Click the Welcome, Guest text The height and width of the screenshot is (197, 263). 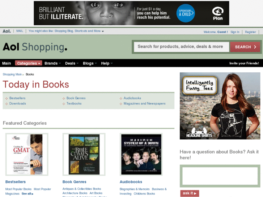tap(216, 32)
